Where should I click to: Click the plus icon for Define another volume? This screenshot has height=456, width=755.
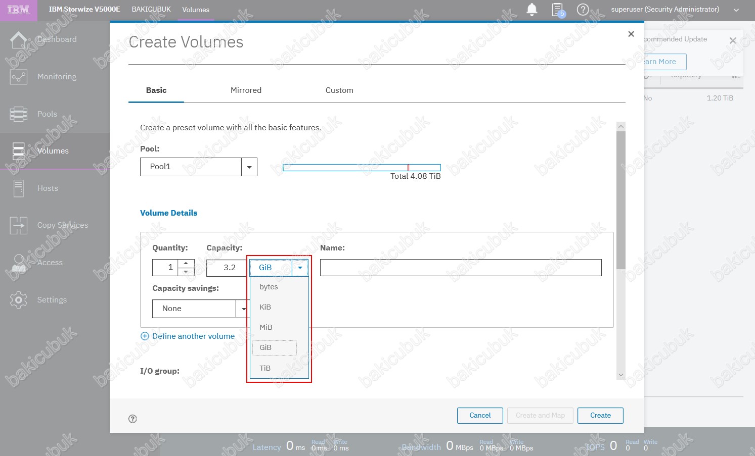coord(145,336)
